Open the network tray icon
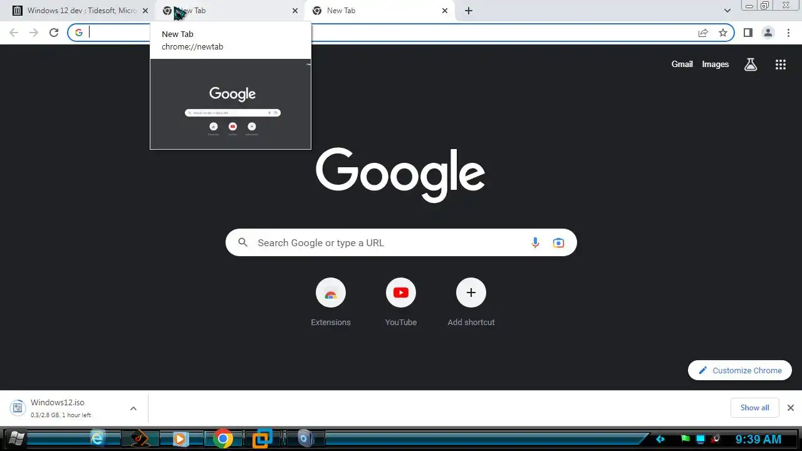802x451 pixels. coord(701,439)
